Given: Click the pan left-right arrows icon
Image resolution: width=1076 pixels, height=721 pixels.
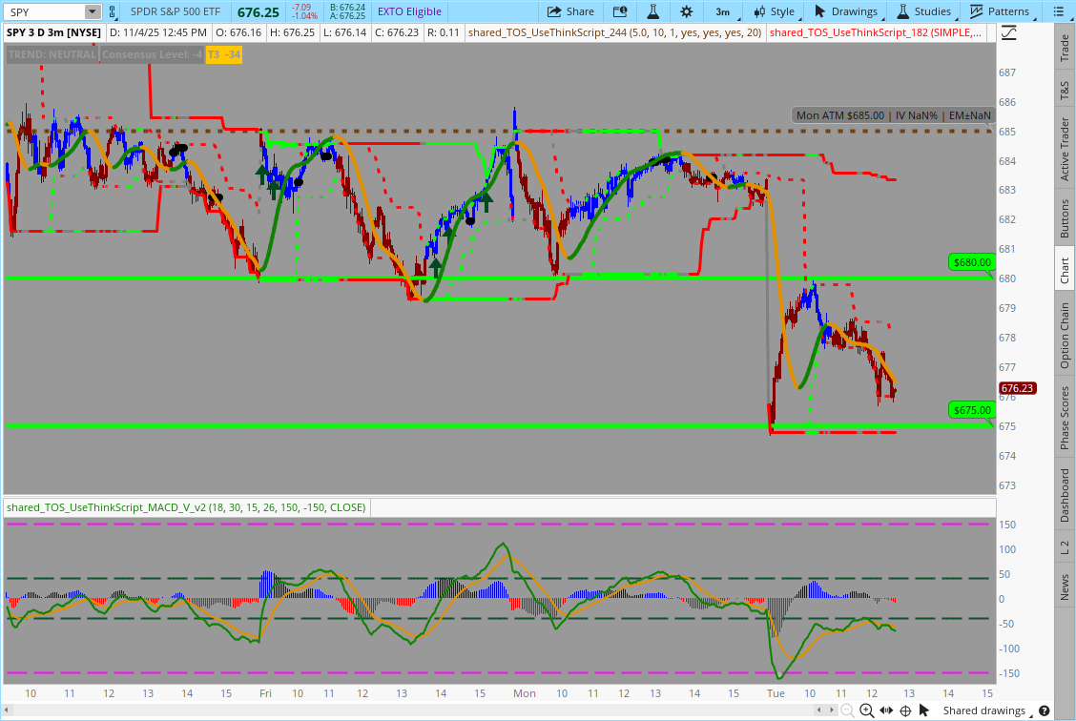Looking at the screenshot, I should pyautogui.click(x=885, y=711).
